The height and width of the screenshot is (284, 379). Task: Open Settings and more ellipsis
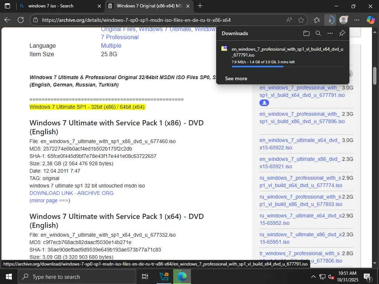click(x=357, y=20)
